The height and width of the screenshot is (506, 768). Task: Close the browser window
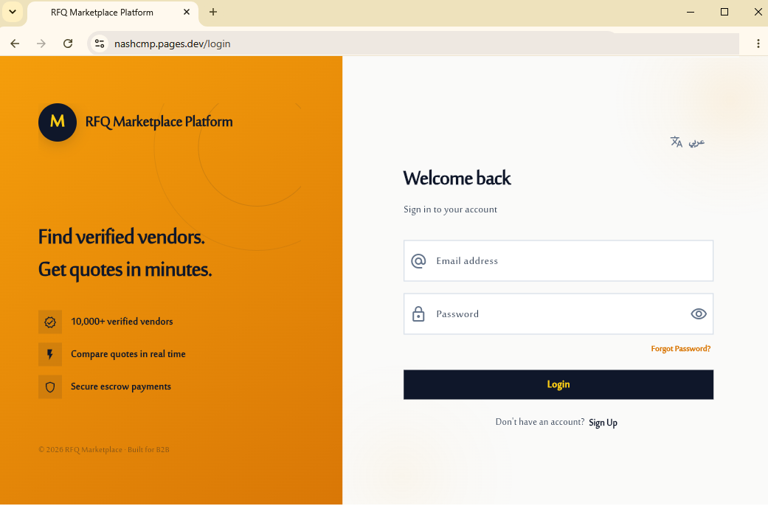click(758, 13)
